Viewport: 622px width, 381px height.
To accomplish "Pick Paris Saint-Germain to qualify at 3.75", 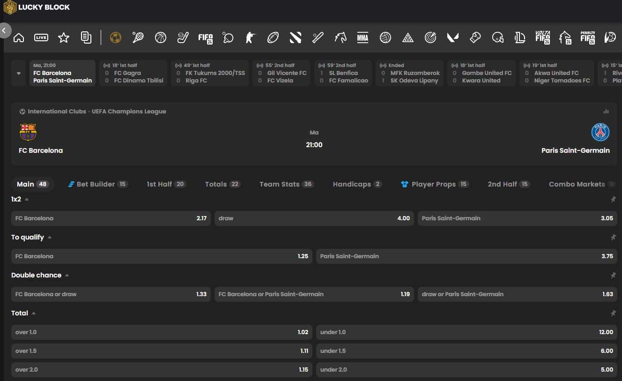I will 466,256.
